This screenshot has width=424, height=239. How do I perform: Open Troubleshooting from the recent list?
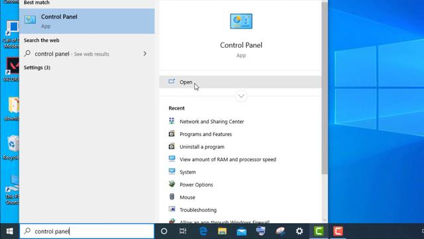[x=198, y=210]
